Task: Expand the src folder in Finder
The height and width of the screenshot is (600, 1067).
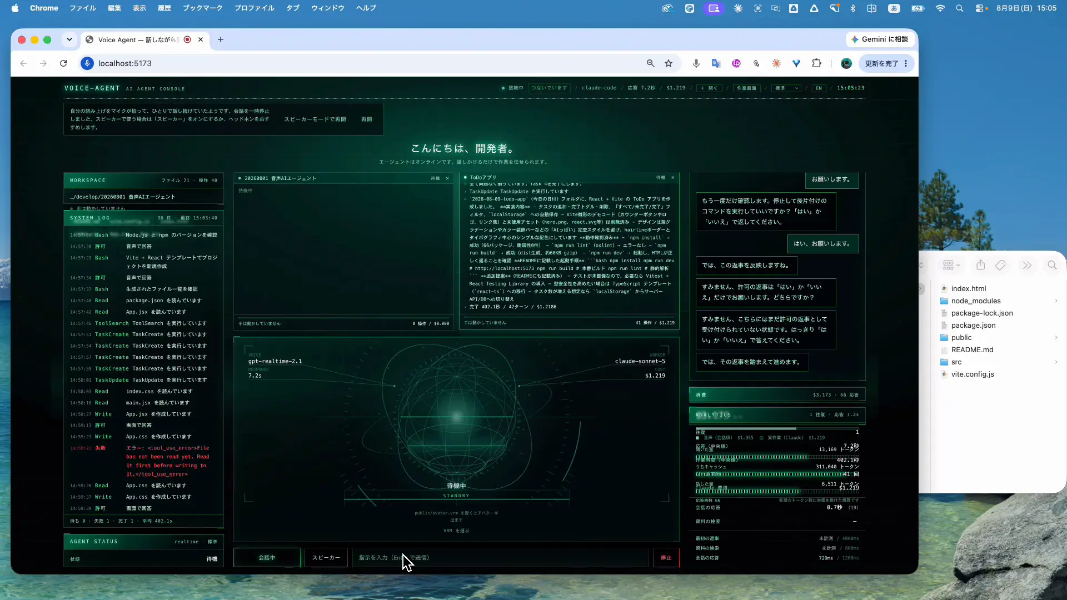Action: click(x=1056, y=362)
